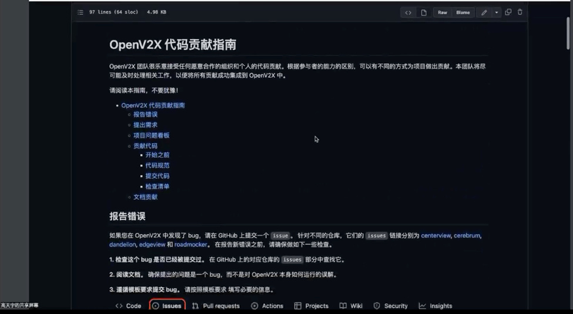Switch to the Insights tab
The width and height of the screenshot is (573, 314).
[x=435, y=306]
